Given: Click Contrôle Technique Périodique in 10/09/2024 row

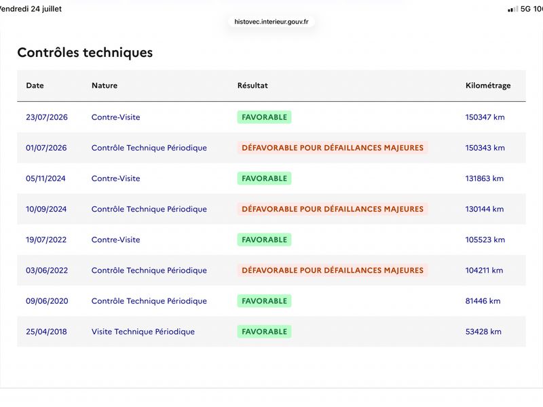Looking at the screenshot, I should coord(149,209).
